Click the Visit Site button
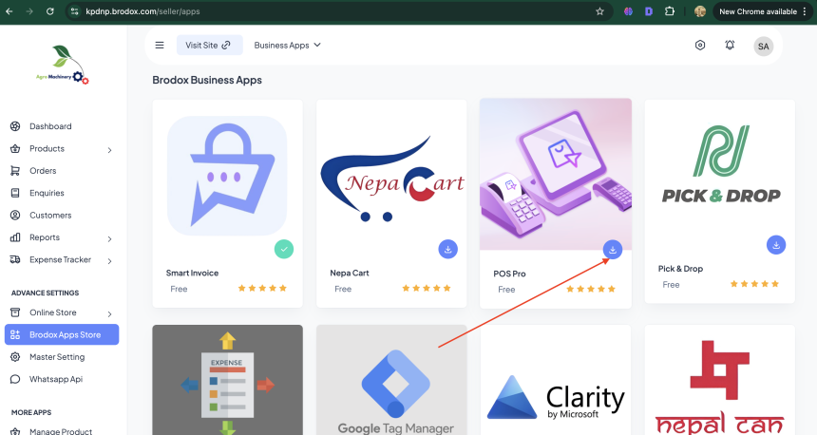This screenshot has width=817, height=435. click(x=209, y=45)
